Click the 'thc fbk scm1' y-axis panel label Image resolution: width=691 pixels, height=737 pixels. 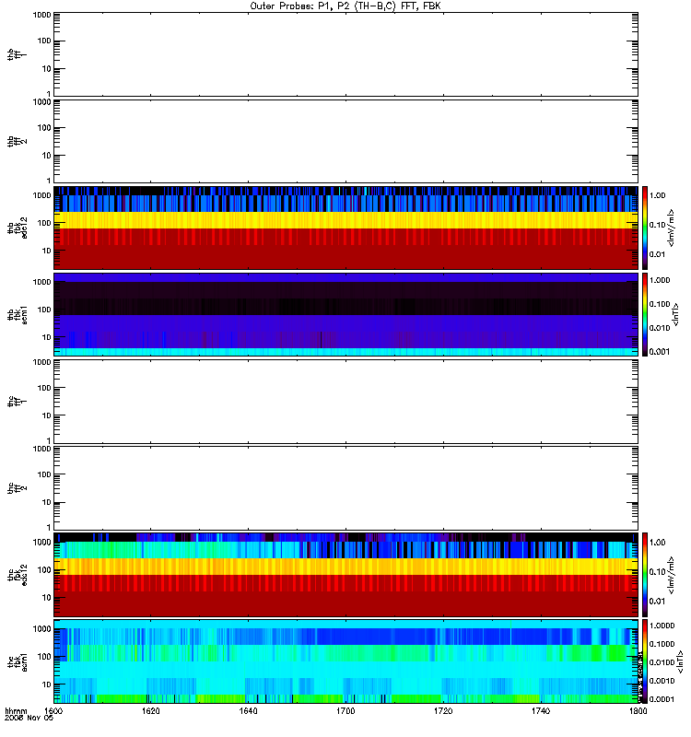coord(18,661)
